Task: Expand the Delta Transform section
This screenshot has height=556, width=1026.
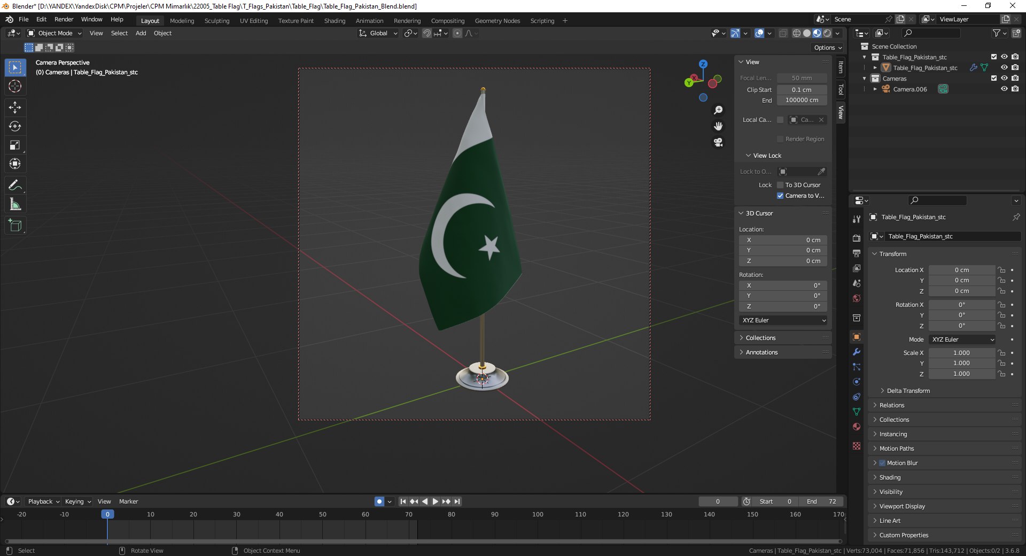Action: point(908,391)
